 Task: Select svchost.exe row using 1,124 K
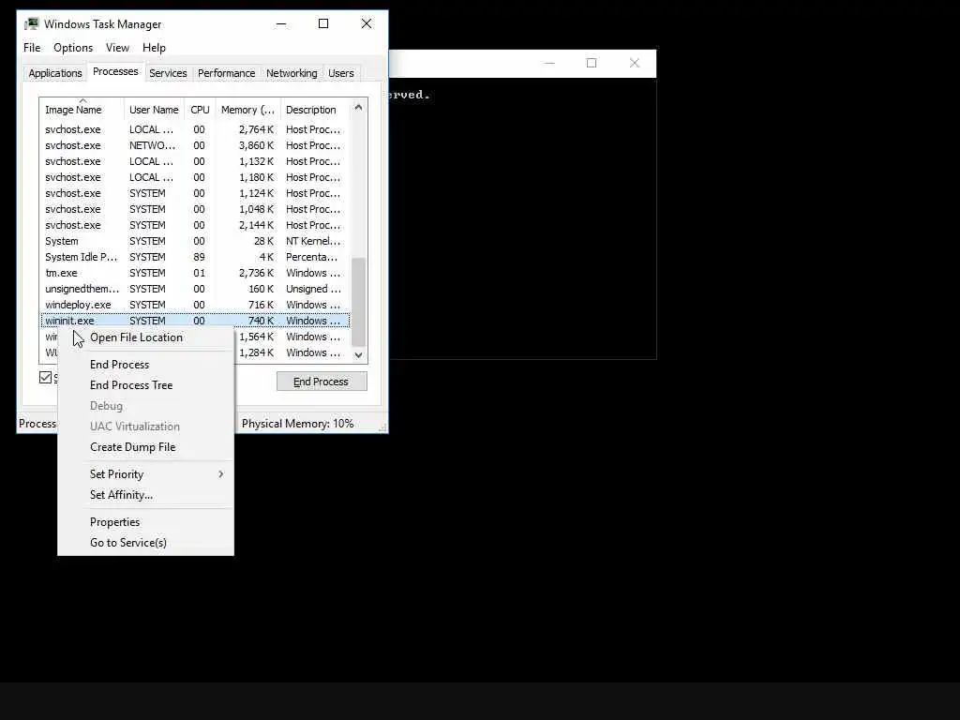pyautogui.click(x=195, y=193)
